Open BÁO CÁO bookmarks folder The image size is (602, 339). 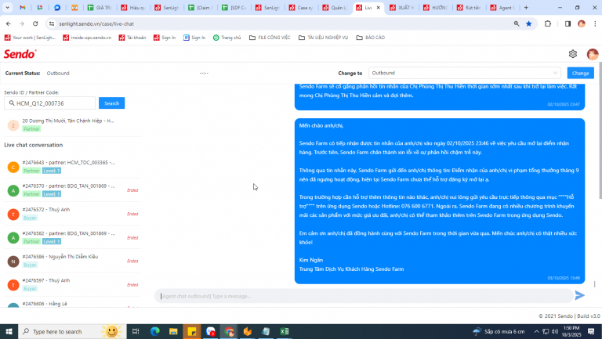[371, 38]
